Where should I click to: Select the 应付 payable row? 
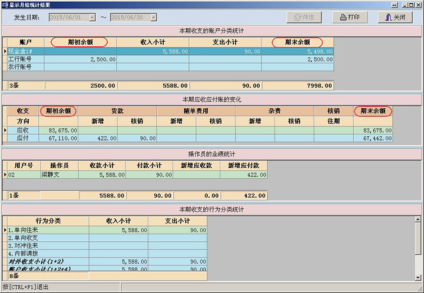pyautogui.click(x=23, y=138)
